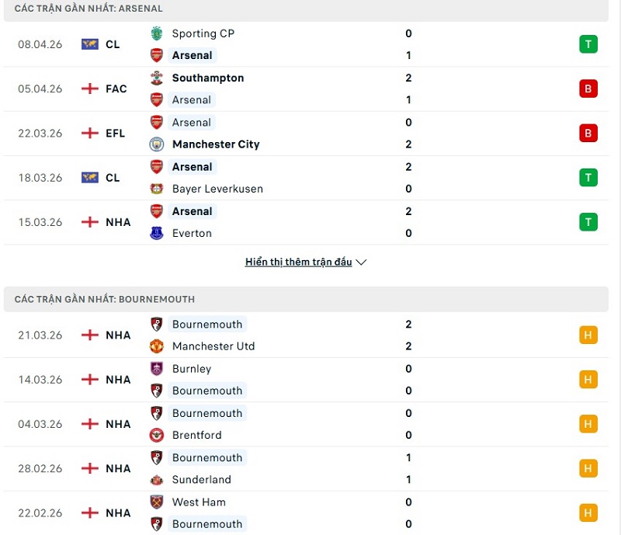Click the Manchester City crest icon
This screenshot has width=621, height=535.
coord(157,144)
